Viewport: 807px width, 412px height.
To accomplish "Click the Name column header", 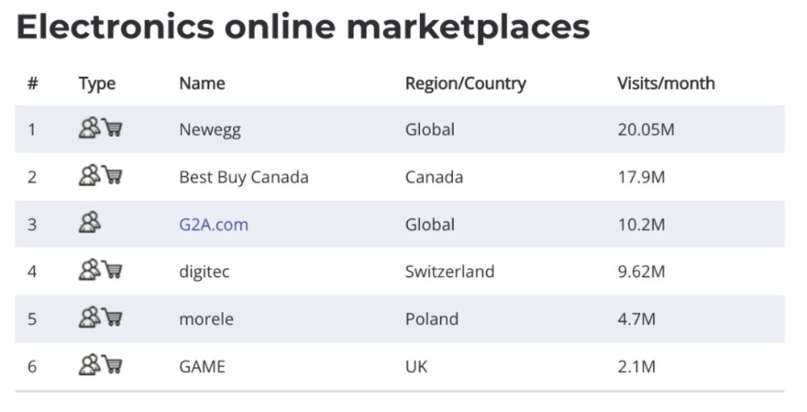I will tap(202, 83).
